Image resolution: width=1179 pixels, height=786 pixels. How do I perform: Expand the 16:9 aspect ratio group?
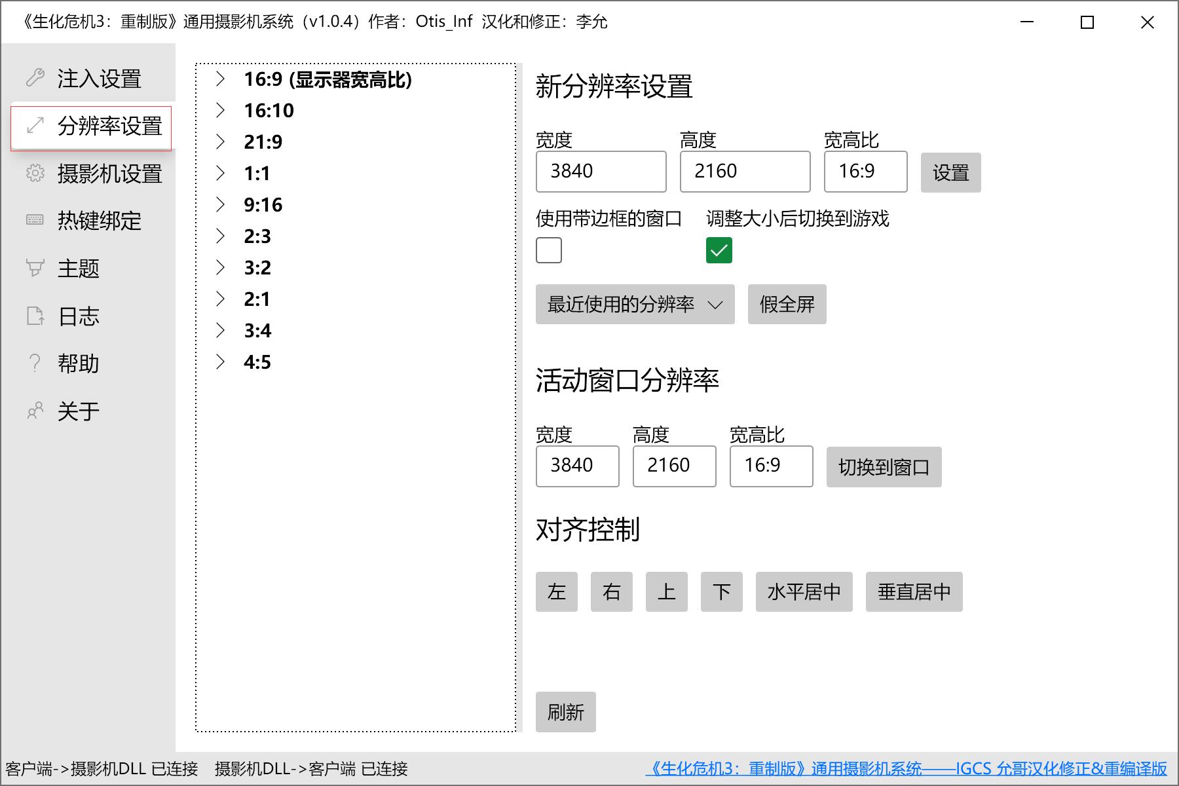[x=221, y=79]
